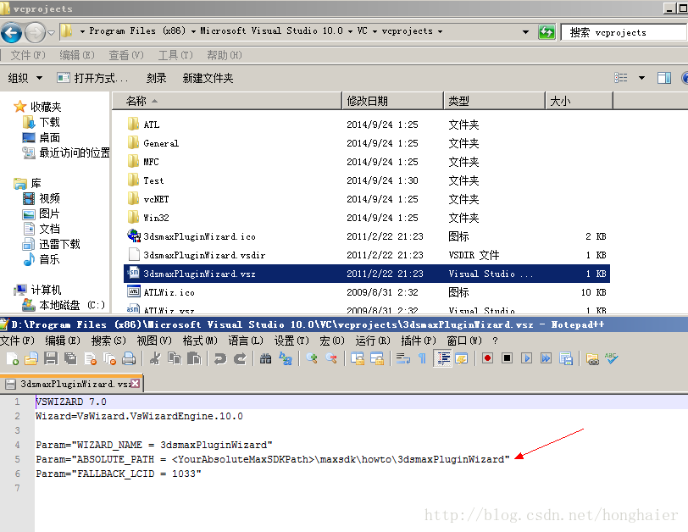Select the 3dsmaxPluginWizard.vsz document tab
The height and width of the screenshot is (532, 688).
click(72, 384)
